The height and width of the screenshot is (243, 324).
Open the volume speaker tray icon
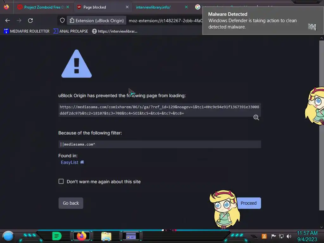tap(289, 236)
